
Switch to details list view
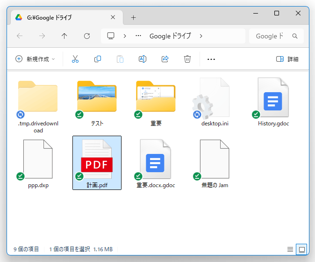point(290,249)
